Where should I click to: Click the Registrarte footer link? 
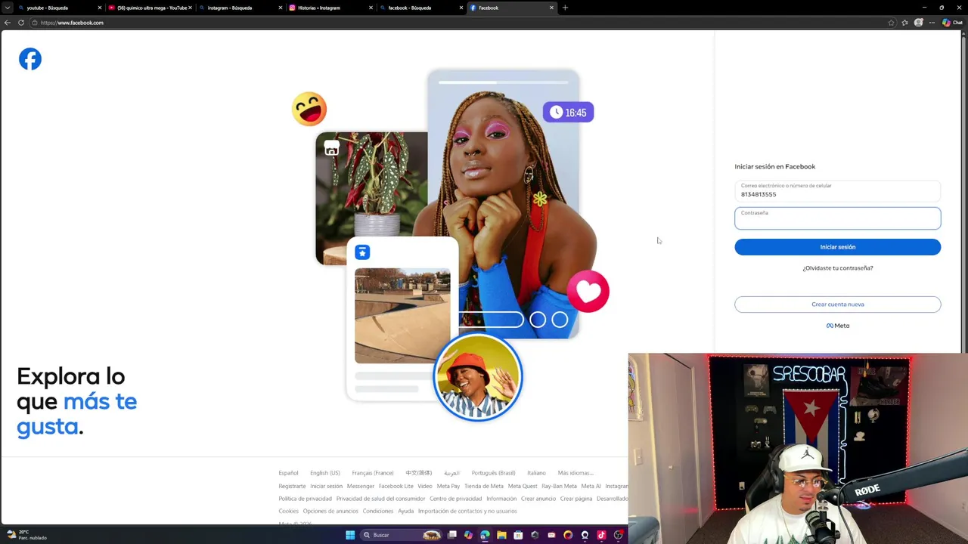tap(292, 486)
